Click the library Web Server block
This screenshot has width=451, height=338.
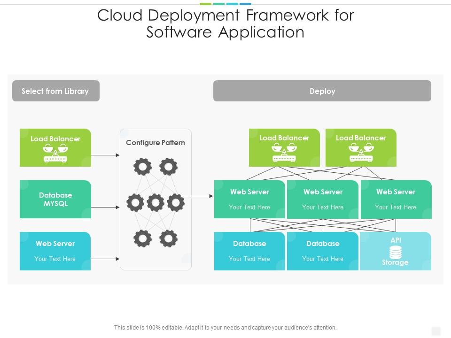55,251
